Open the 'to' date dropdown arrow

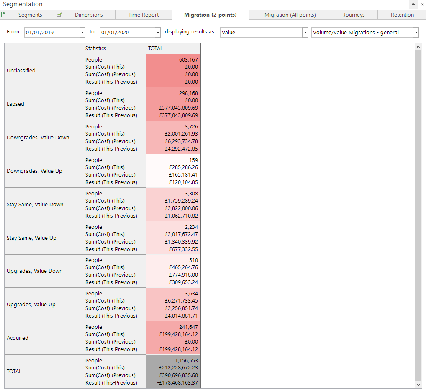click(158, 33)
